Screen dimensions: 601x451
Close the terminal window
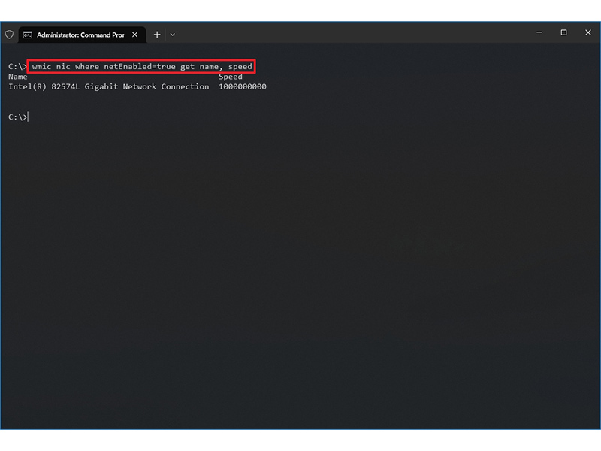[x=588, y=32]
